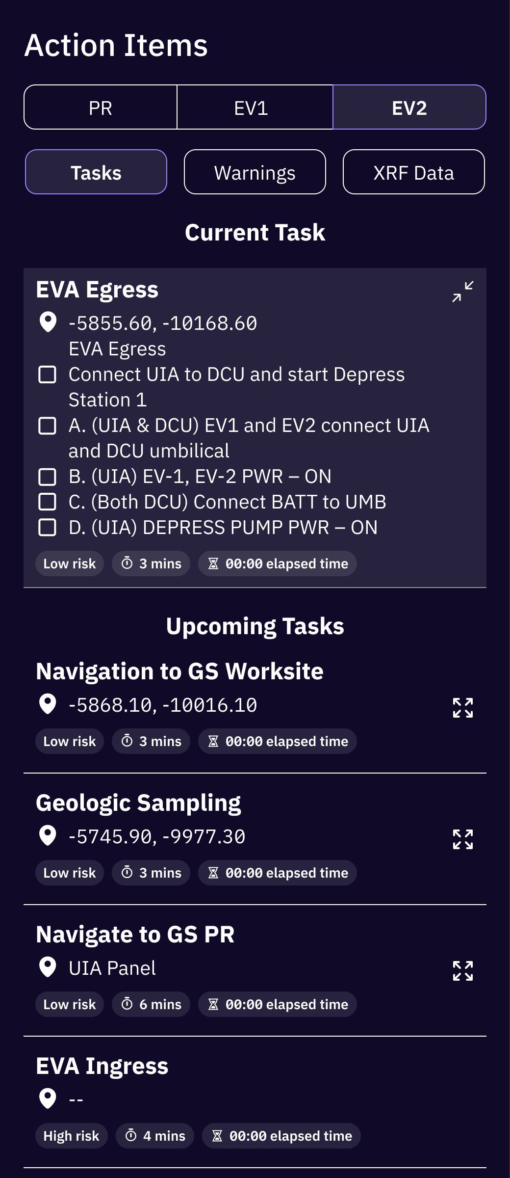
Task: Switch to the PR tab
Action: coord(101,107)
